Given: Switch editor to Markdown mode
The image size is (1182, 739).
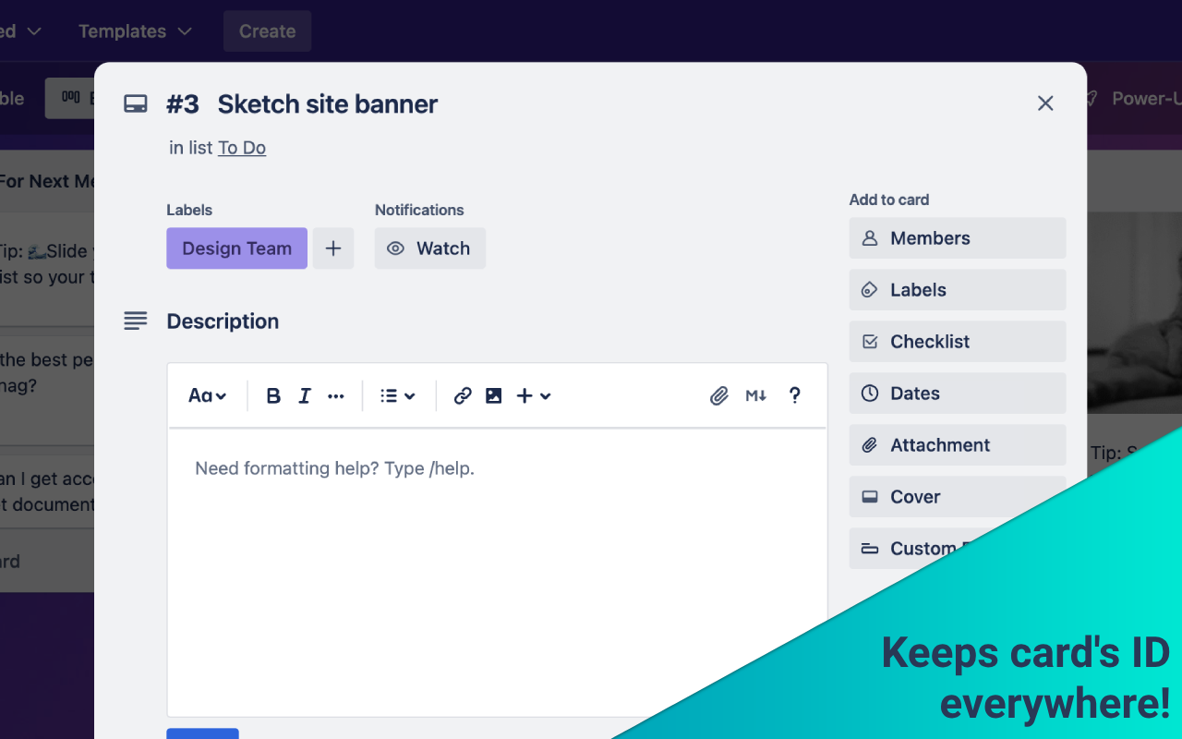Looking at the screenshot, I should (755, 395).
